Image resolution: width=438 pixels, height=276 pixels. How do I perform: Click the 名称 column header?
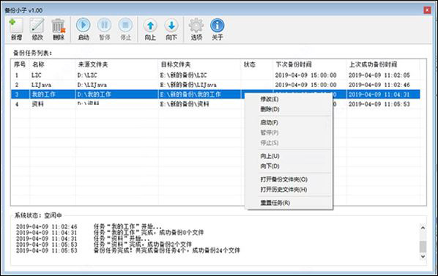click(52, 64)
